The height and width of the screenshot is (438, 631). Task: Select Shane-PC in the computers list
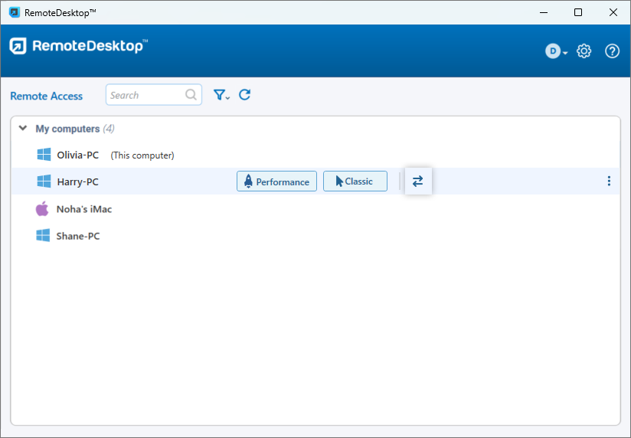click(x=78, y=236)
